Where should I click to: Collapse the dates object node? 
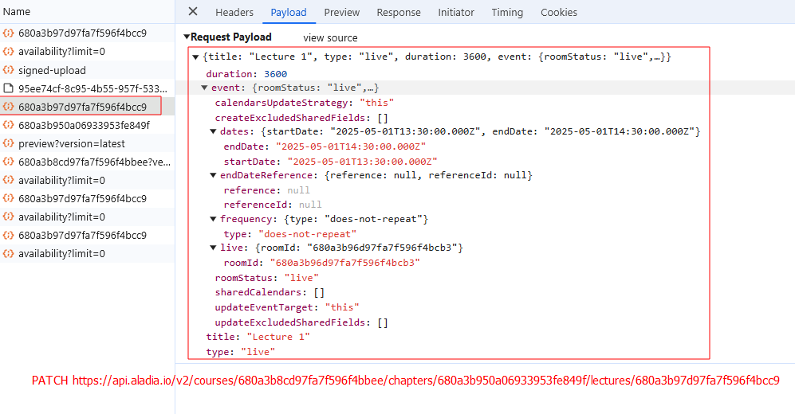(213, 131)
